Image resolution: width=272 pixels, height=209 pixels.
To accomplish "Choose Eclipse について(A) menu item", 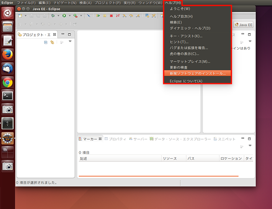I will pos(198,81).
